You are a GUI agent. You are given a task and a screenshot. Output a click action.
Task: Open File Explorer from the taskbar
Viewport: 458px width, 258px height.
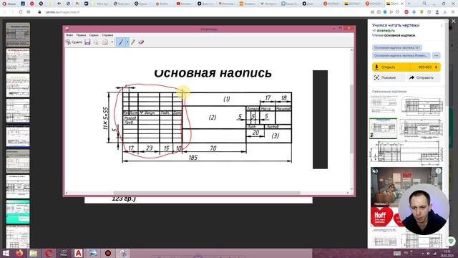(34, 253)
